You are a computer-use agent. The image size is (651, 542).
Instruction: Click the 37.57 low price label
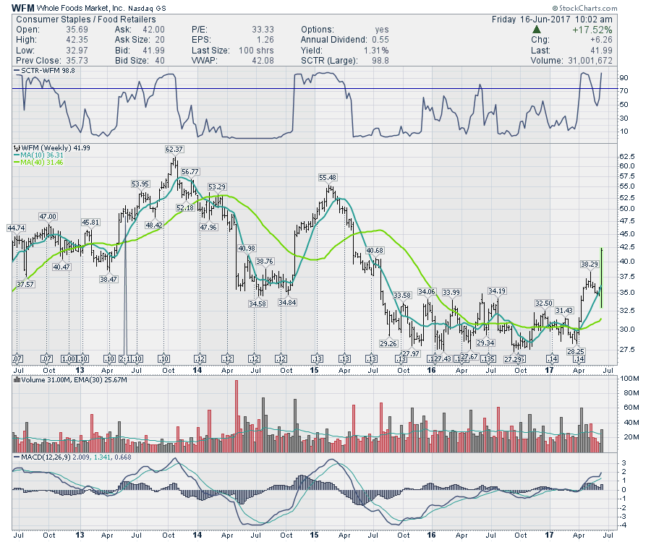[25, 285]
